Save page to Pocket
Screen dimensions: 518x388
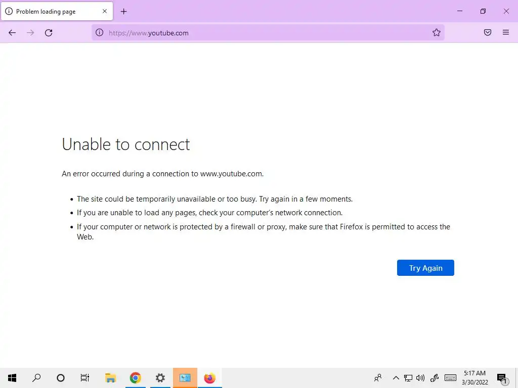pos(488,32)
